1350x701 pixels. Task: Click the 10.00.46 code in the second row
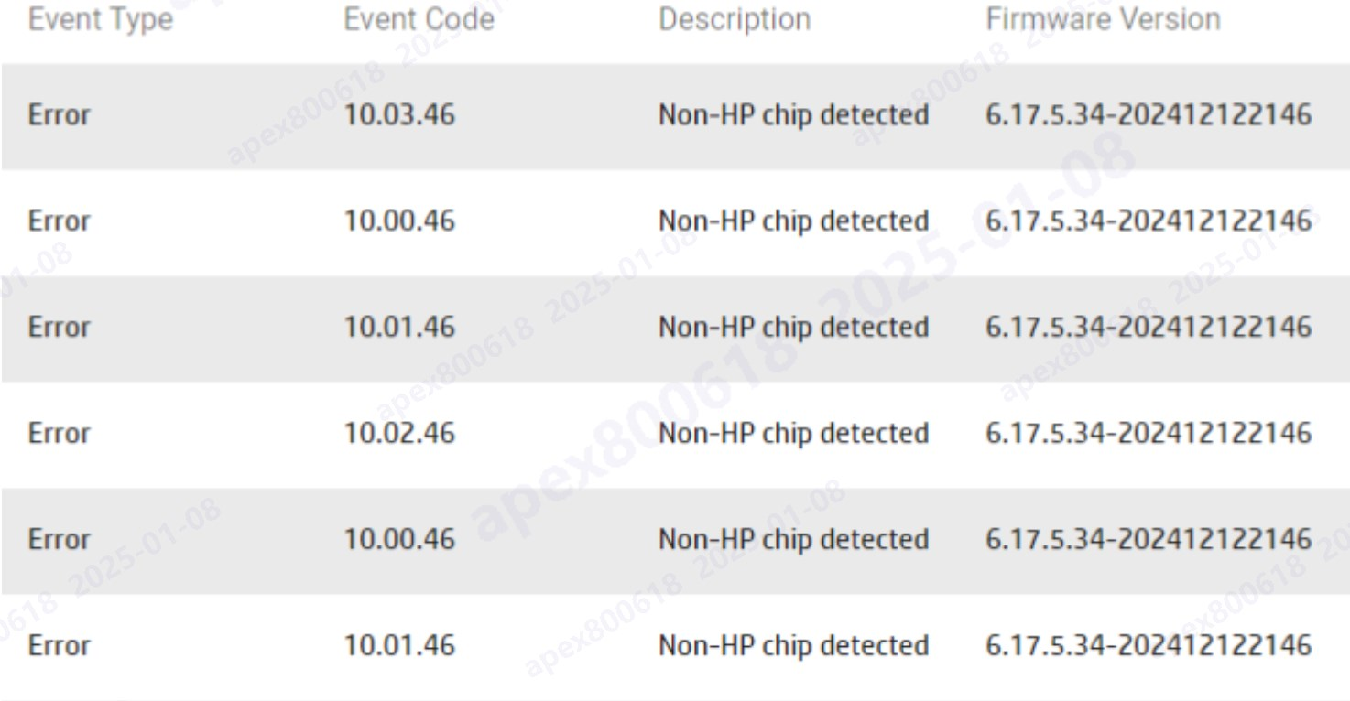399,221
